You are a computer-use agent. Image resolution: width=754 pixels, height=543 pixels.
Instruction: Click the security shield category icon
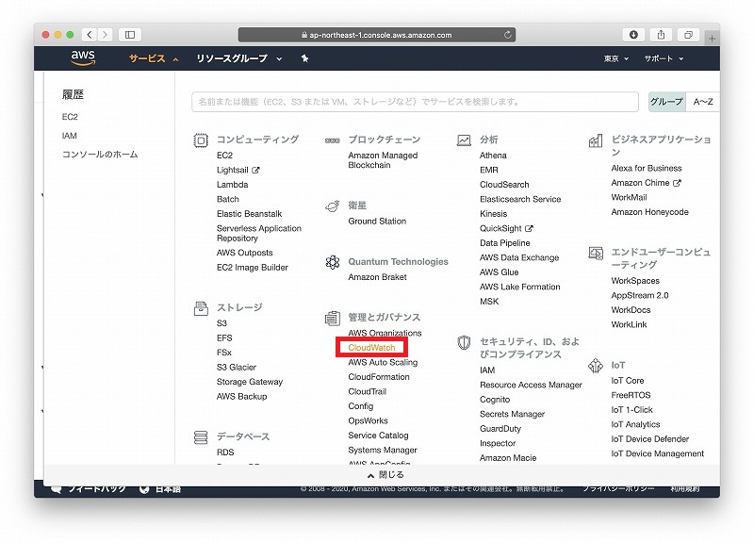pos(464,343)
